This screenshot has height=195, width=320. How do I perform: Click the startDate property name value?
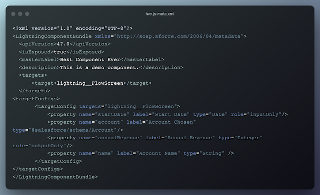tap(112, 114)
